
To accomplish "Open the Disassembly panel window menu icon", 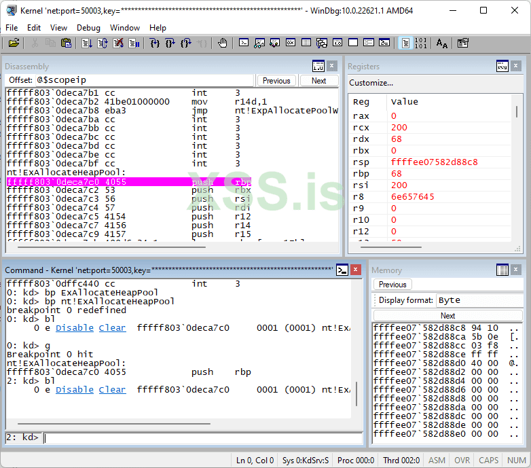I will [x=318, y=66].
